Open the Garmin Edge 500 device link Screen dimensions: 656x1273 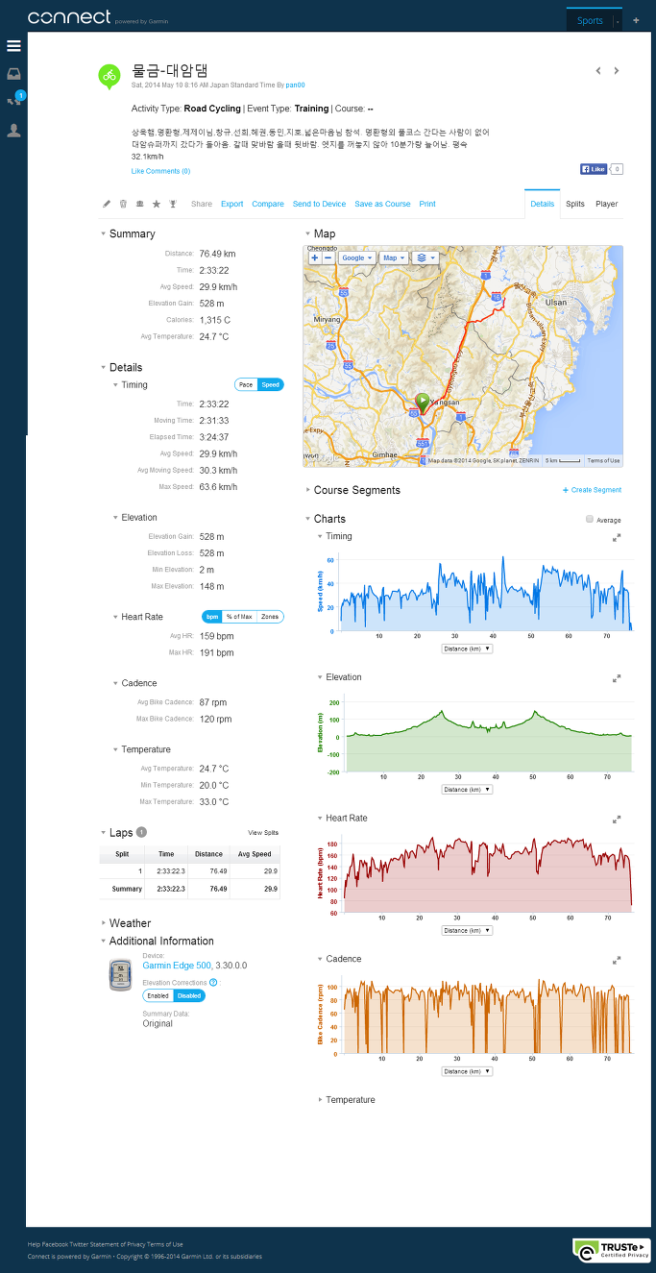[x=176, y=965]
